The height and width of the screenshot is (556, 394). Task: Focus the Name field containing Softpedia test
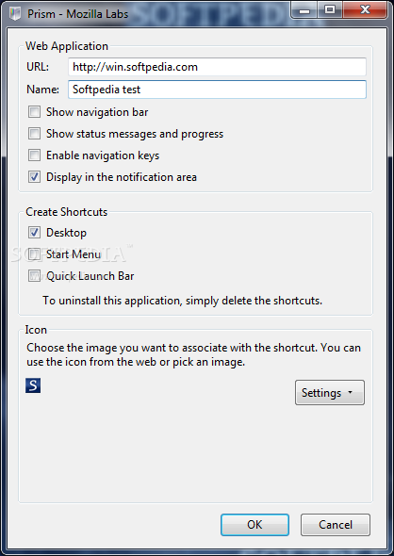[217, 90]
